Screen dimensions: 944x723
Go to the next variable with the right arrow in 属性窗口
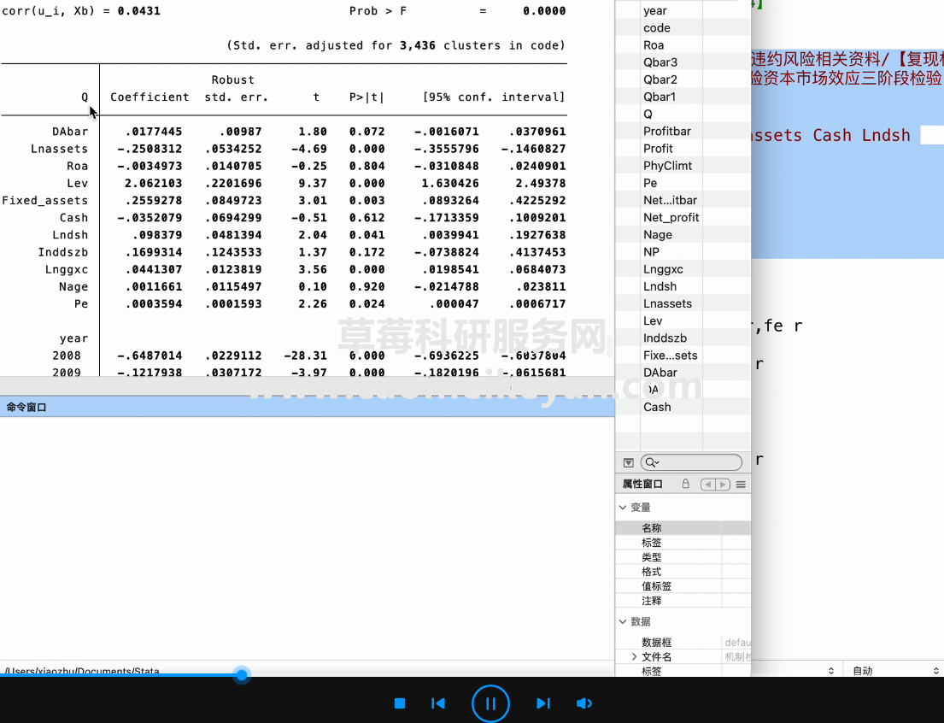pyautogui.click(x=723, y=485)
